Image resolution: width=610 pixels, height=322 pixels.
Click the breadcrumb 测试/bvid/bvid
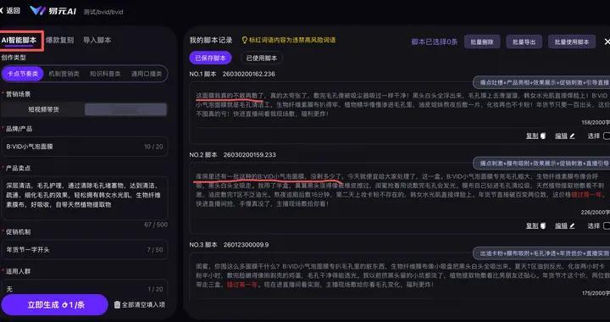click(103, 12)
